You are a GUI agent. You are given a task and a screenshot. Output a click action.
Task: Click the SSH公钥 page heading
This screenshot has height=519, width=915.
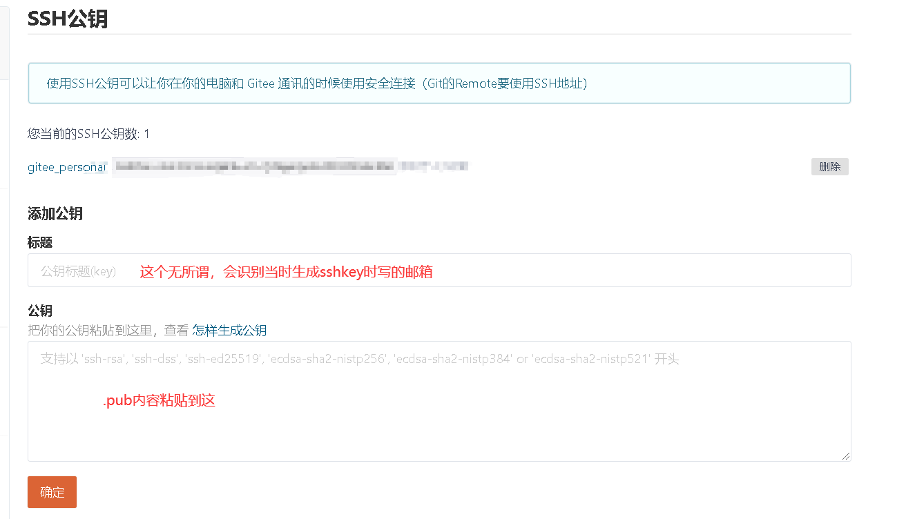coord(68,18)
